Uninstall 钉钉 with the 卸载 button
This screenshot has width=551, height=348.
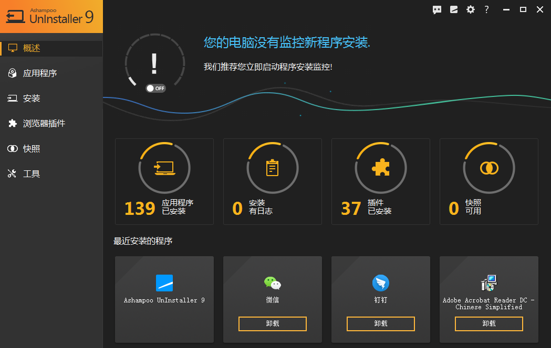pos(381,324)
